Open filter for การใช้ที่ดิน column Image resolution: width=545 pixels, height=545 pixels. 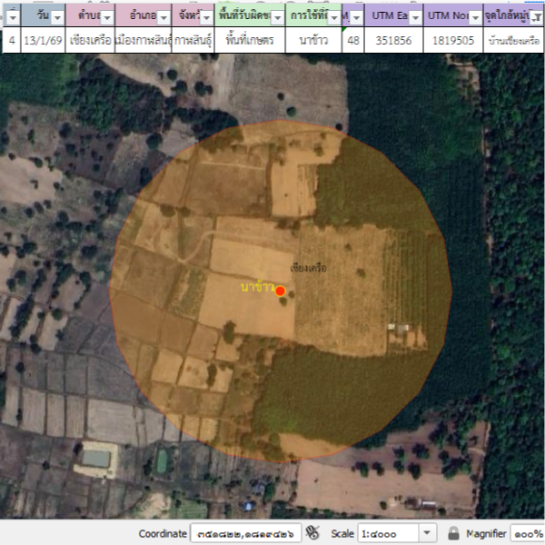click(332, 16)
